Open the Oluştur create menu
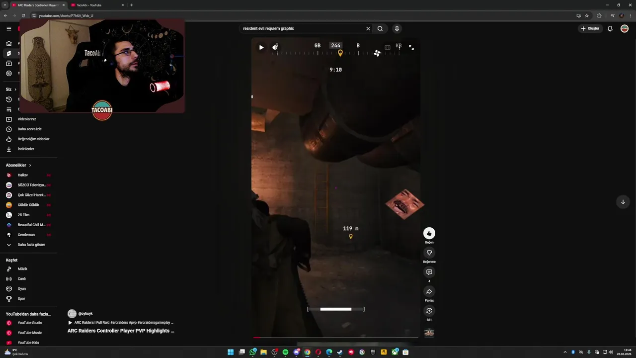This screenshot has height=358, width=636. pyautogui.click(x=590, y=28)
